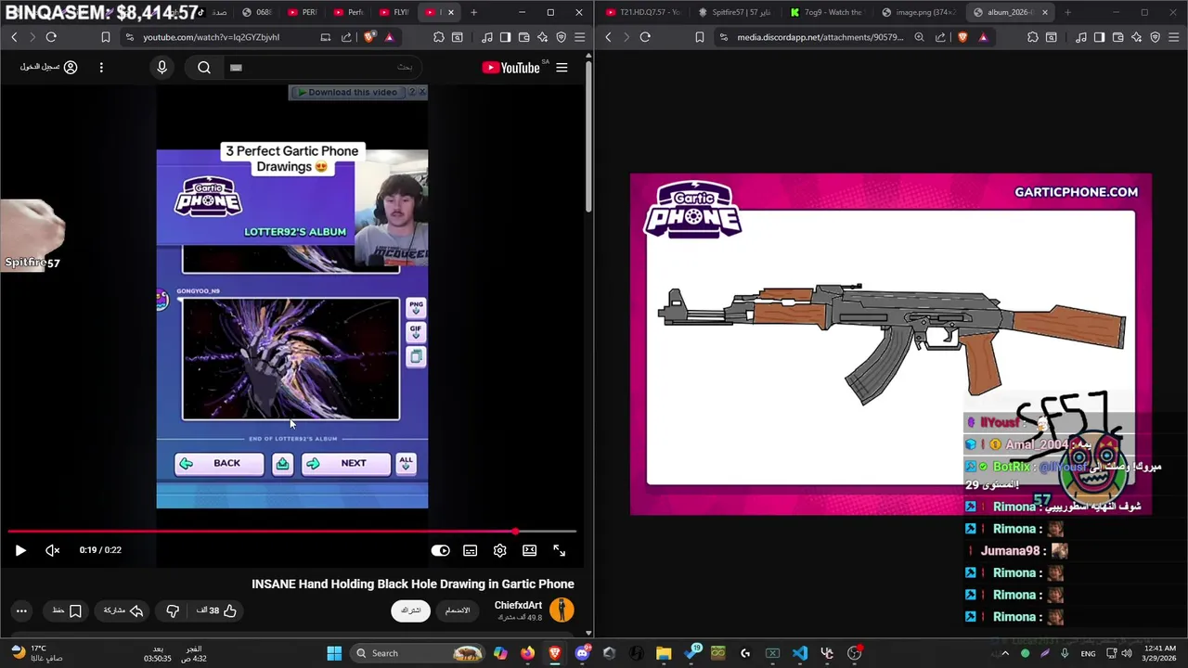1188x668 pixels.
Task: Close the album_2026 tab in right browser
Action: tap(1045, 12)
